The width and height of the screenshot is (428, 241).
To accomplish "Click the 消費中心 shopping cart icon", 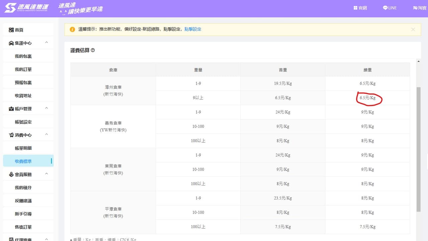I will 11,135.
